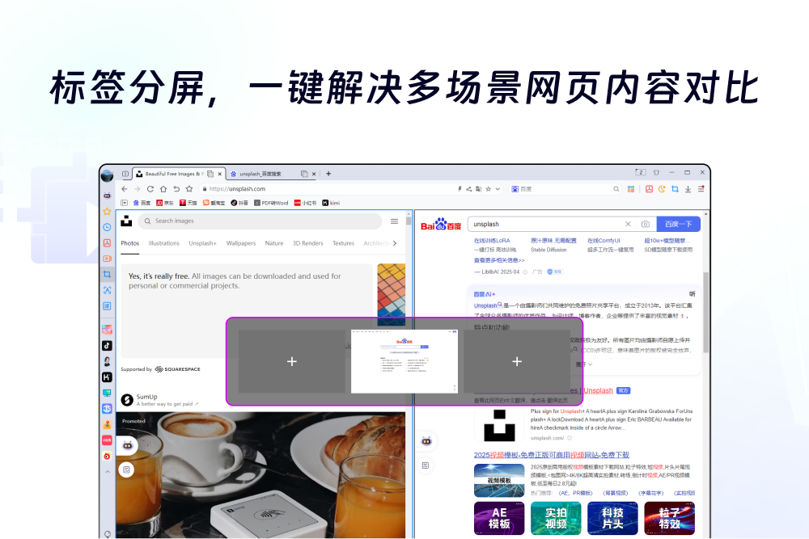
Task: Open the Unsplash hamburger menu
Action: click(x=394, y=221)
